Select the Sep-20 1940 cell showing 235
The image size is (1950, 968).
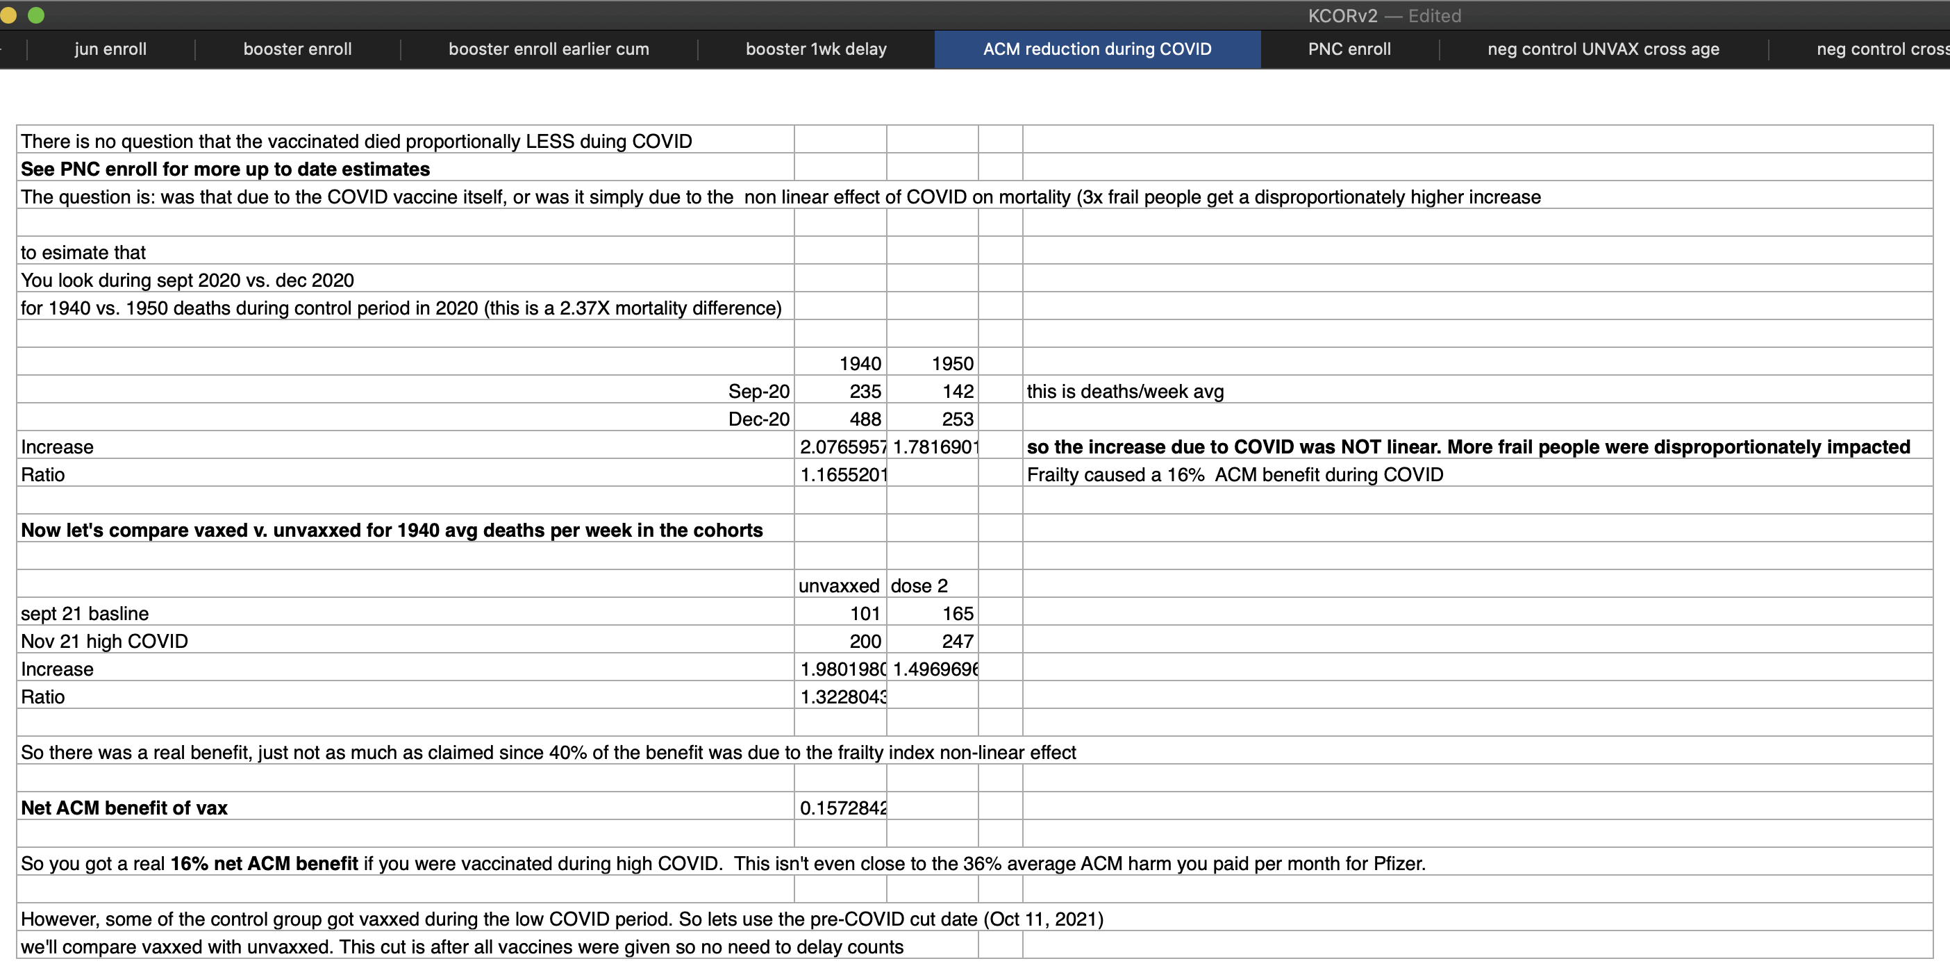[x=840, y=391]
